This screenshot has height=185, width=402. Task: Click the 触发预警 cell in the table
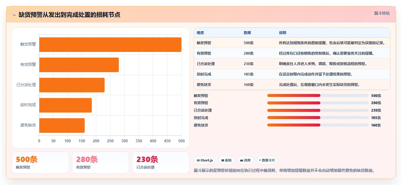(204, 43)
